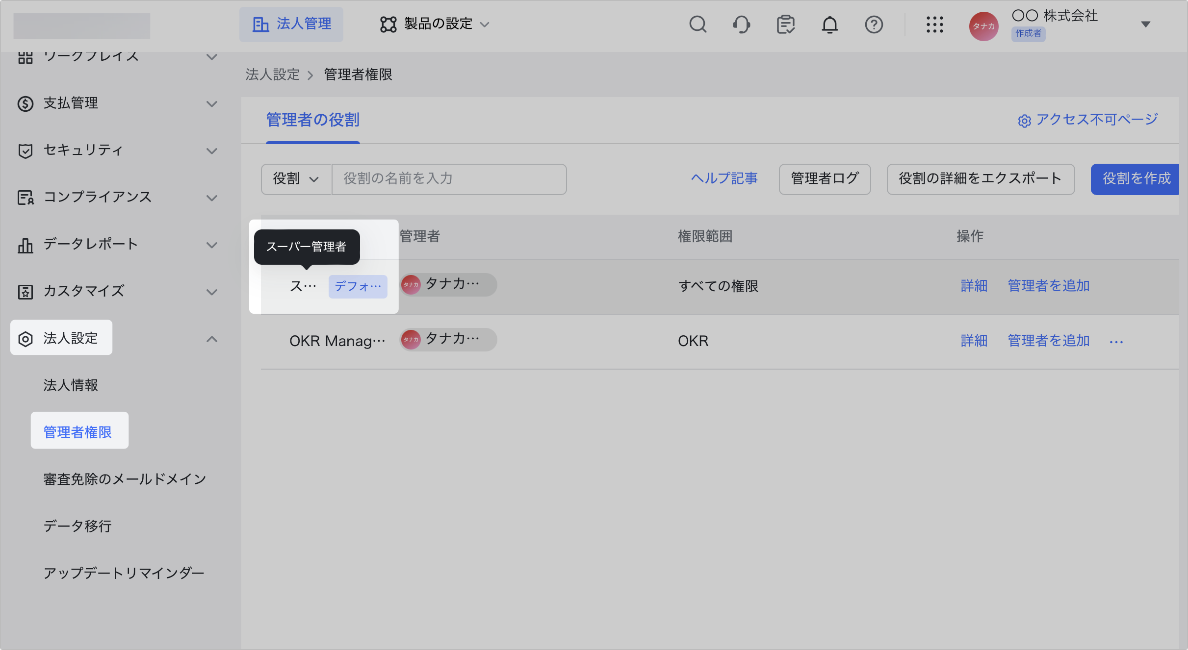The image size is (1188, 650).
Task: Open the apps grid launcher
Action: point(934,24)
